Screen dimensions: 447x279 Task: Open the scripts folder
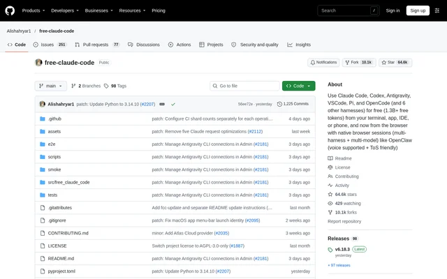pyautogui.click(x=54, y=157)
